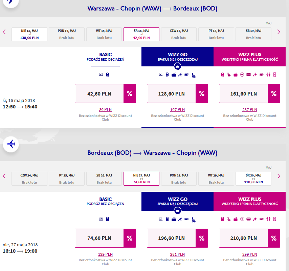The image size is (289, 271).
Task: Click the percent discount icon beside 161,60 PLN fare
Action: [274, 93]
